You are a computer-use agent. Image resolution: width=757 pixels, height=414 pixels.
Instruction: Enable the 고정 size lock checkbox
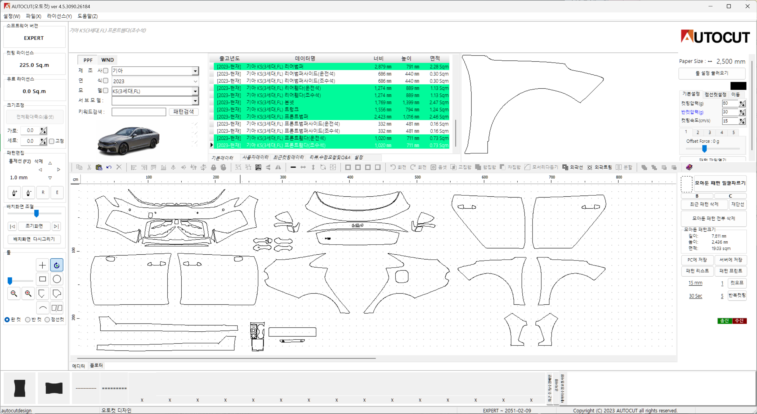coord(52,141)
